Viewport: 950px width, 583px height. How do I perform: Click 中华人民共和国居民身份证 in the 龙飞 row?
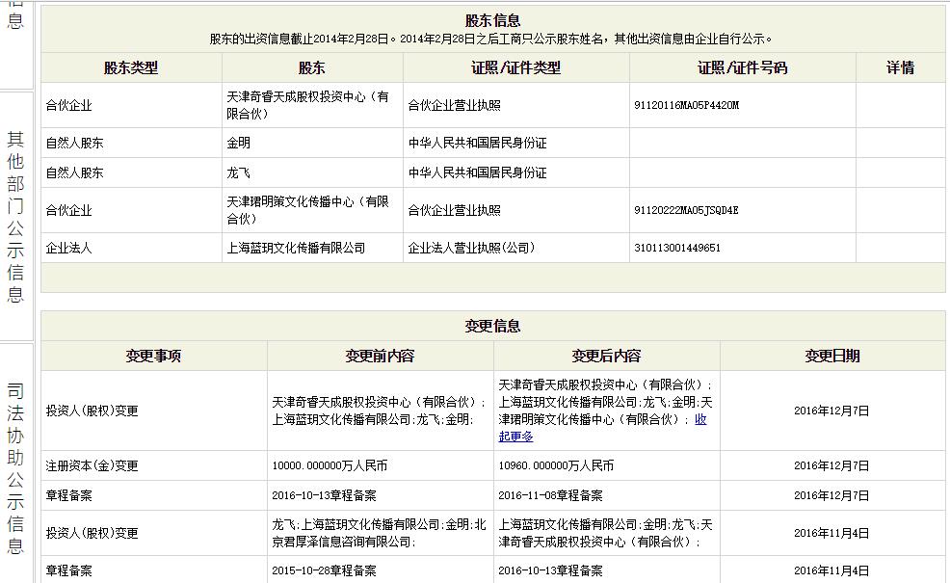pyautogui.click(x=478, y=173)
